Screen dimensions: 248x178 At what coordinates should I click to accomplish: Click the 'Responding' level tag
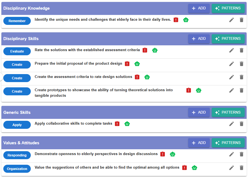click(x=17, y=155)
